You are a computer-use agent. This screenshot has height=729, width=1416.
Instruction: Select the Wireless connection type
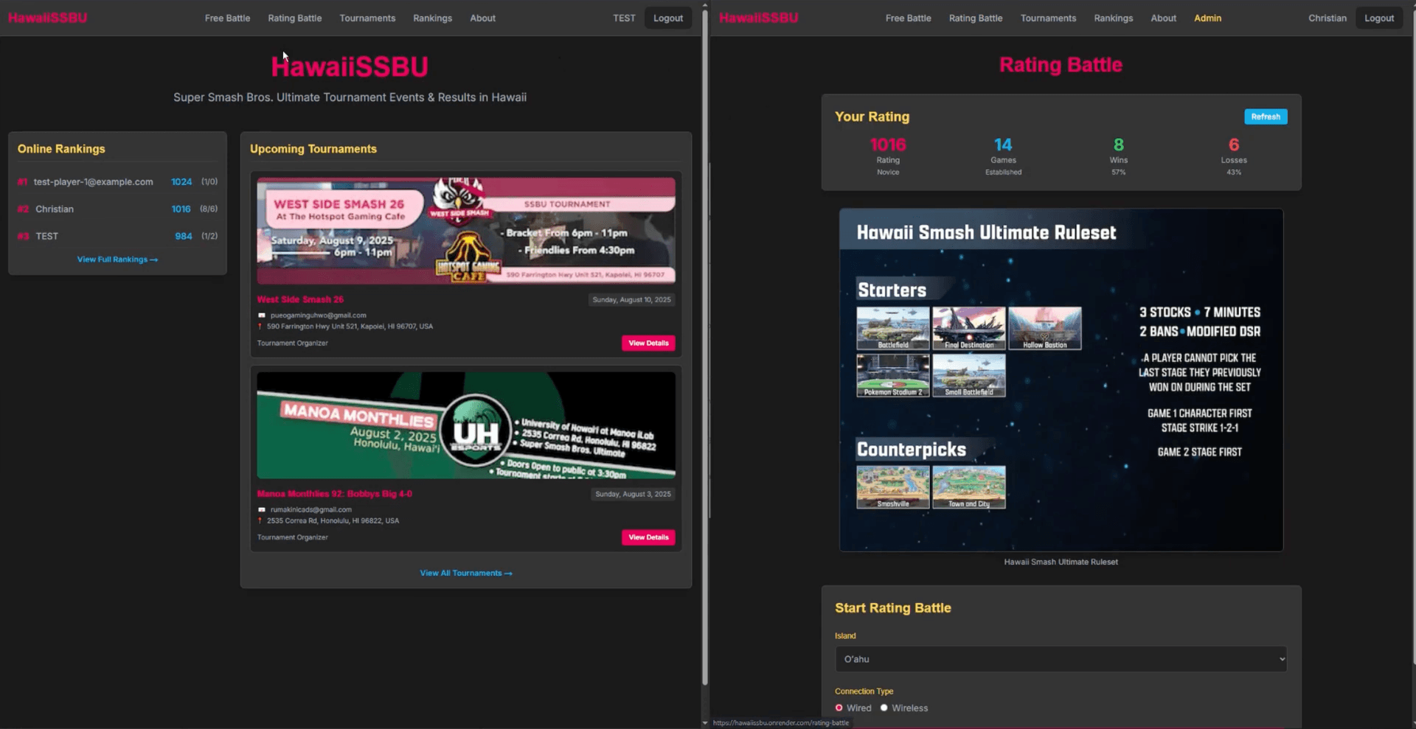pos(884,708)
